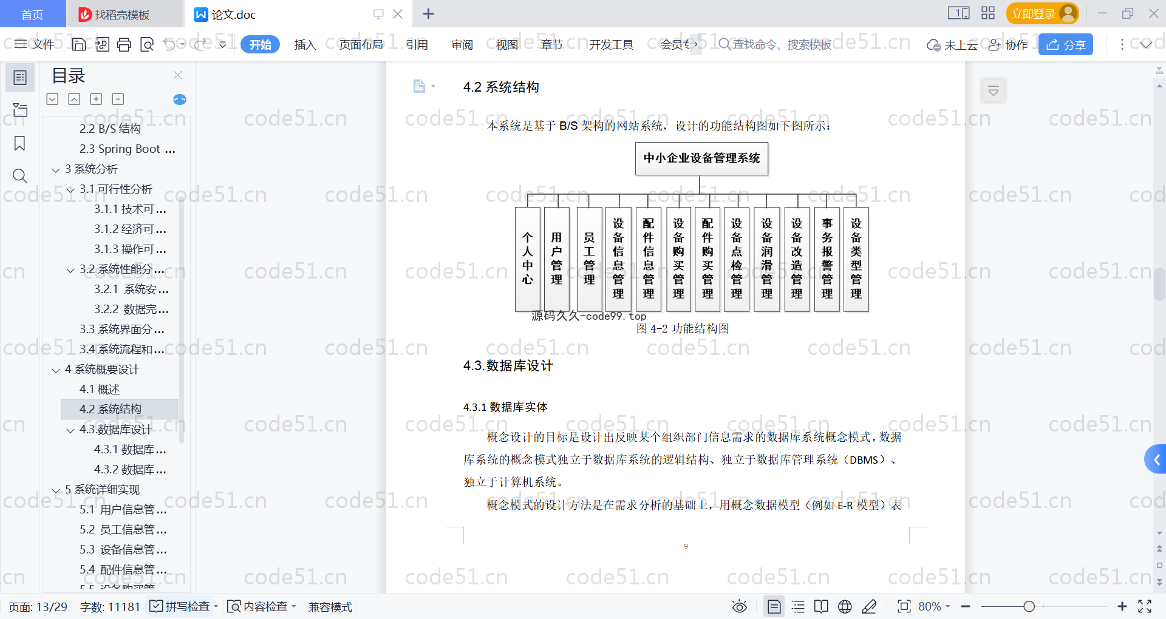Expand the ribbon with the chevron at top right
Viewport: 1166px width, 619px height.
[1145, 44]
